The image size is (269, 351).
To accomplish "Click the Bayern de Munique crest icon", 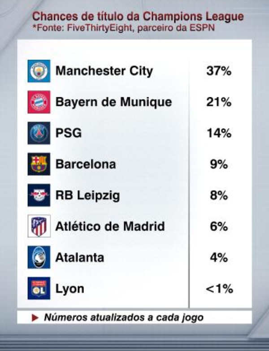I will point(39,102).
